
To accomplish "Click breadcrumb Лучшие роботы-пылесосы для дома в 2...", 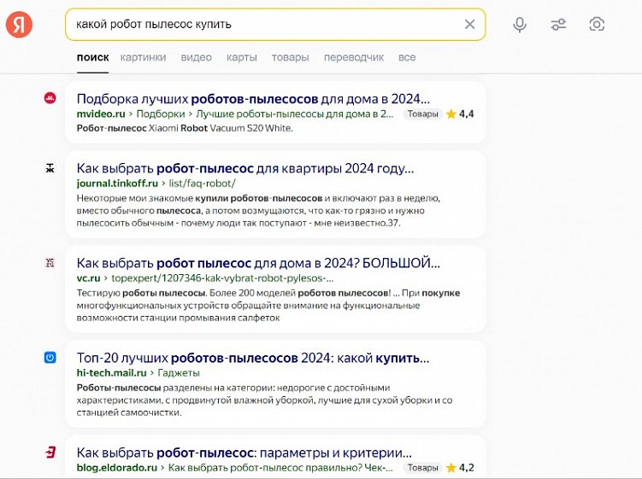I will point(294,114).
